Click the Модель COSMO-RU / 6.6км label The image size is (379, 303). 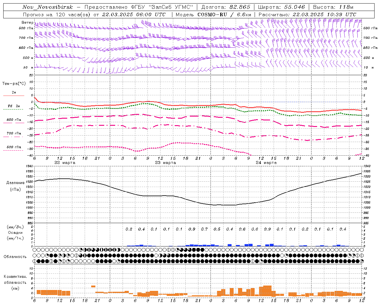213,14
